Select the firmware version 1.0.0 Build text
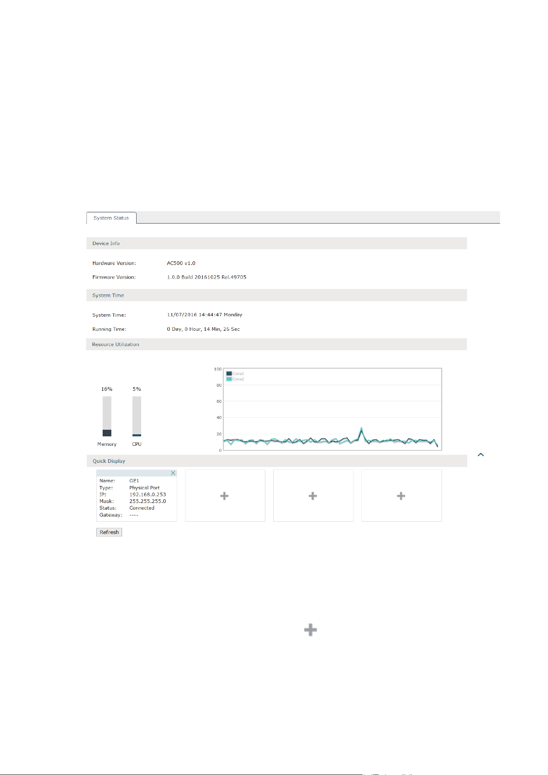 pyautogui.click(x=207, y=277)
